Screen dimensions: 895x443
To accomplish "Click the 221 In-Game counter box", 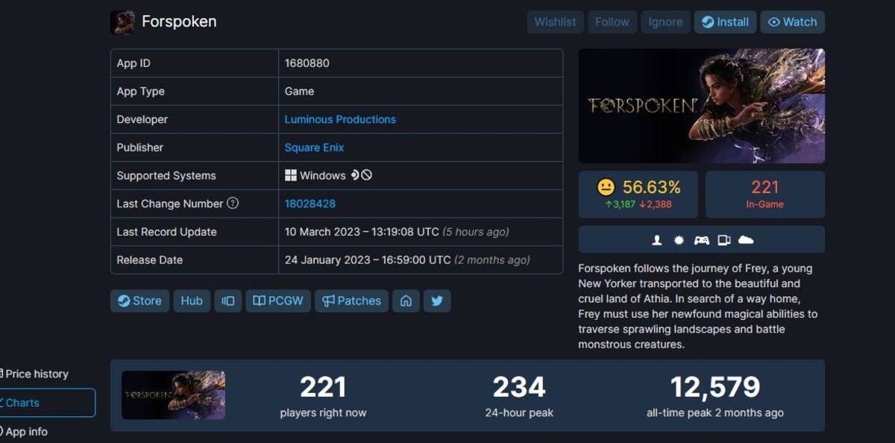I will click(x=765, y=194).
